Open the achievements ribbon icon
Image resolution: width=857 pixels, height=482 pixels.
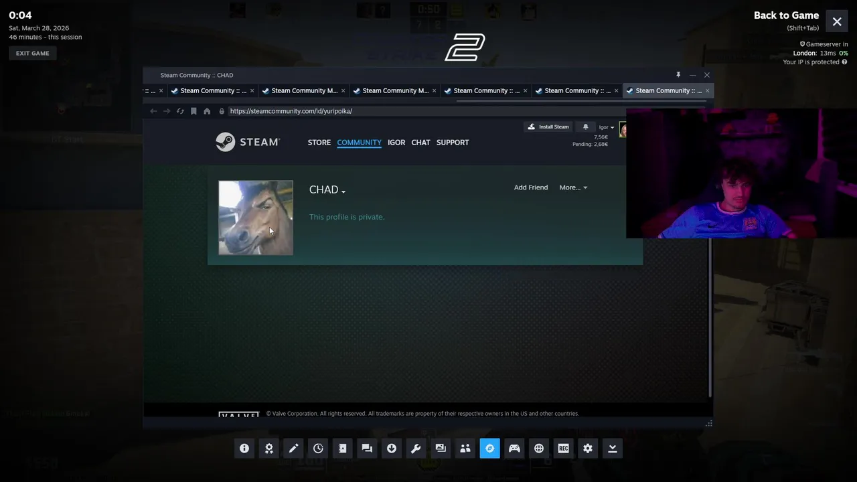point(269,449)
